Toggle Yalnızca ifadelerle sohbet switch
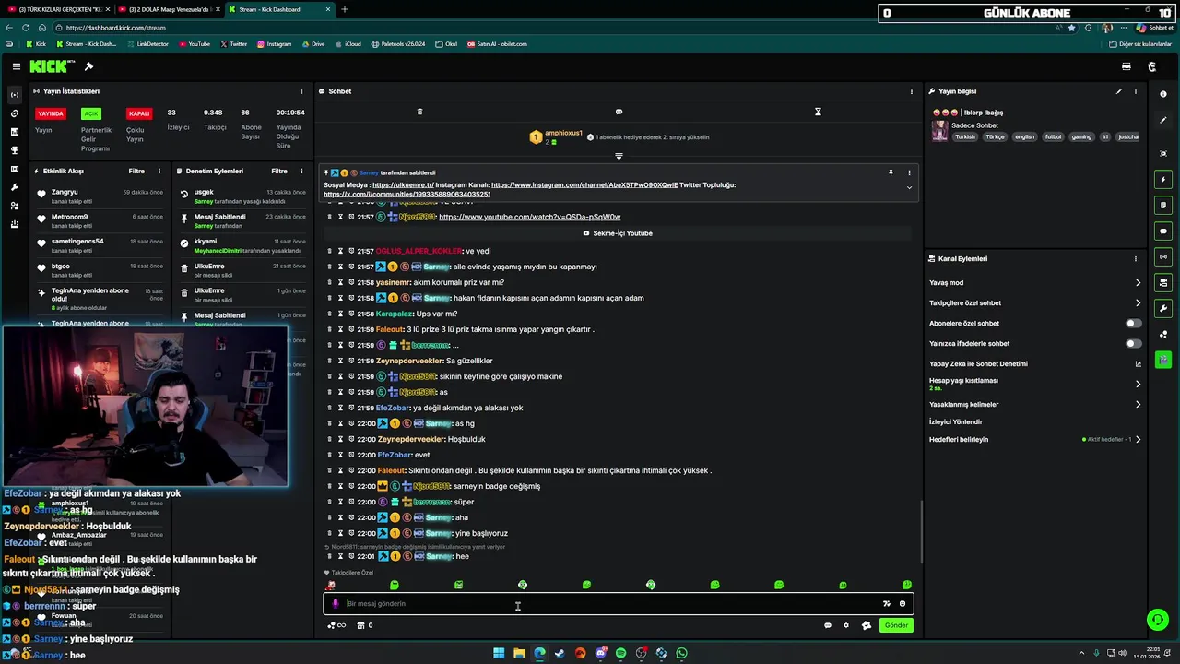The height and width of the screenshot is (664, 1180). [x=1133, y=344]
